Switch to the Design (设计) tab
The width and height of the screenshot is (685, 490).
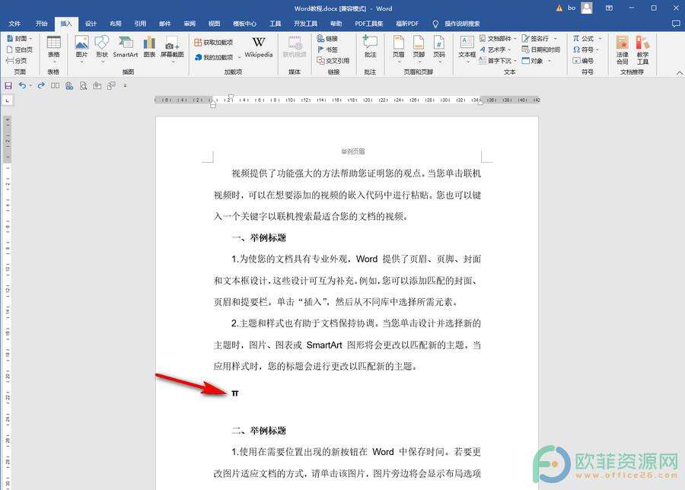[x=91, y=24]
